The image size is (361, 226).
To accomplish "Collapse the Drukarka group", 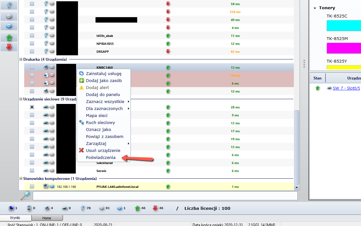I will click(x=21, y=59).
